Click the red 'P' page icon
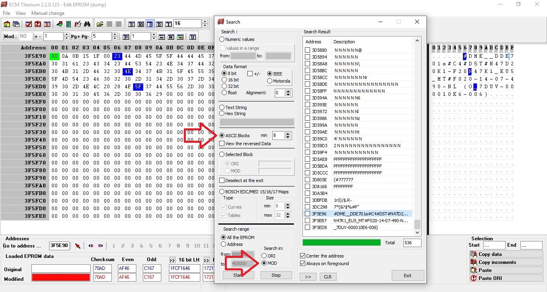This screenshot has height=292, width=547. point(125,37)
